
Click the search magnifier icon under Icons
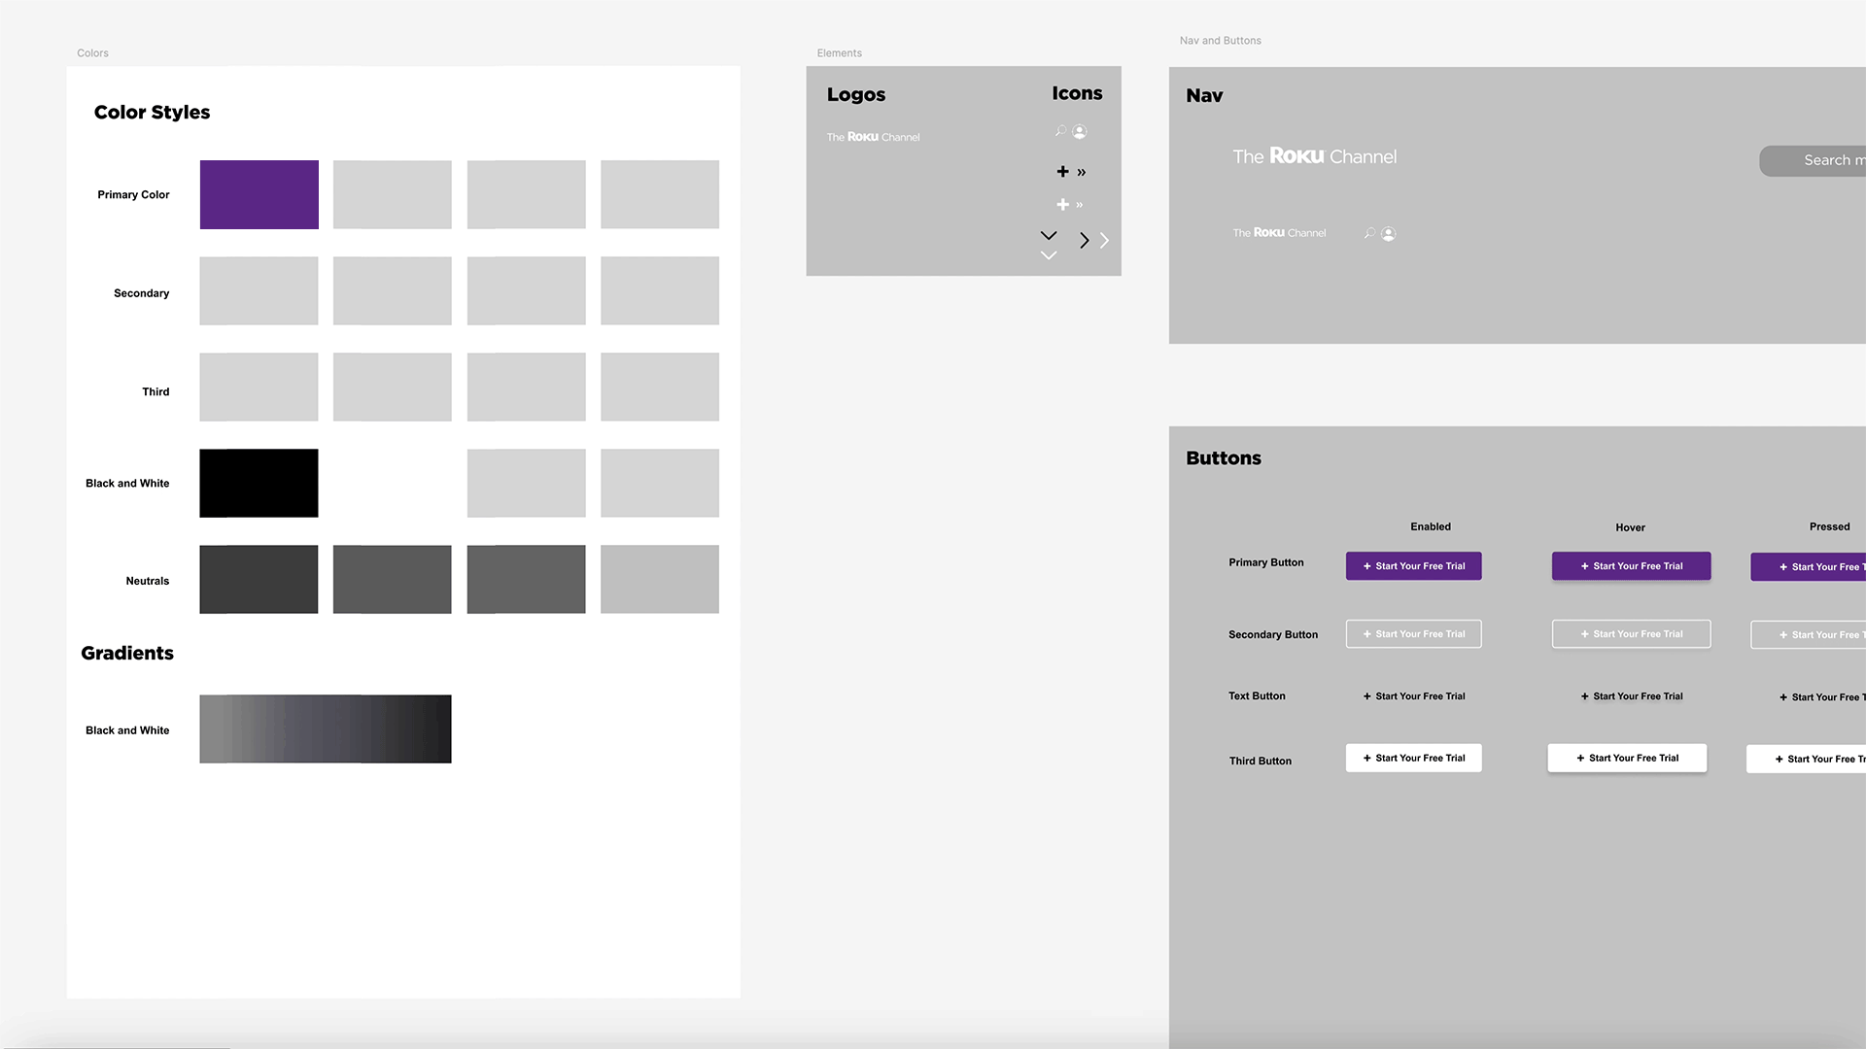click(x=1060, y=131)
